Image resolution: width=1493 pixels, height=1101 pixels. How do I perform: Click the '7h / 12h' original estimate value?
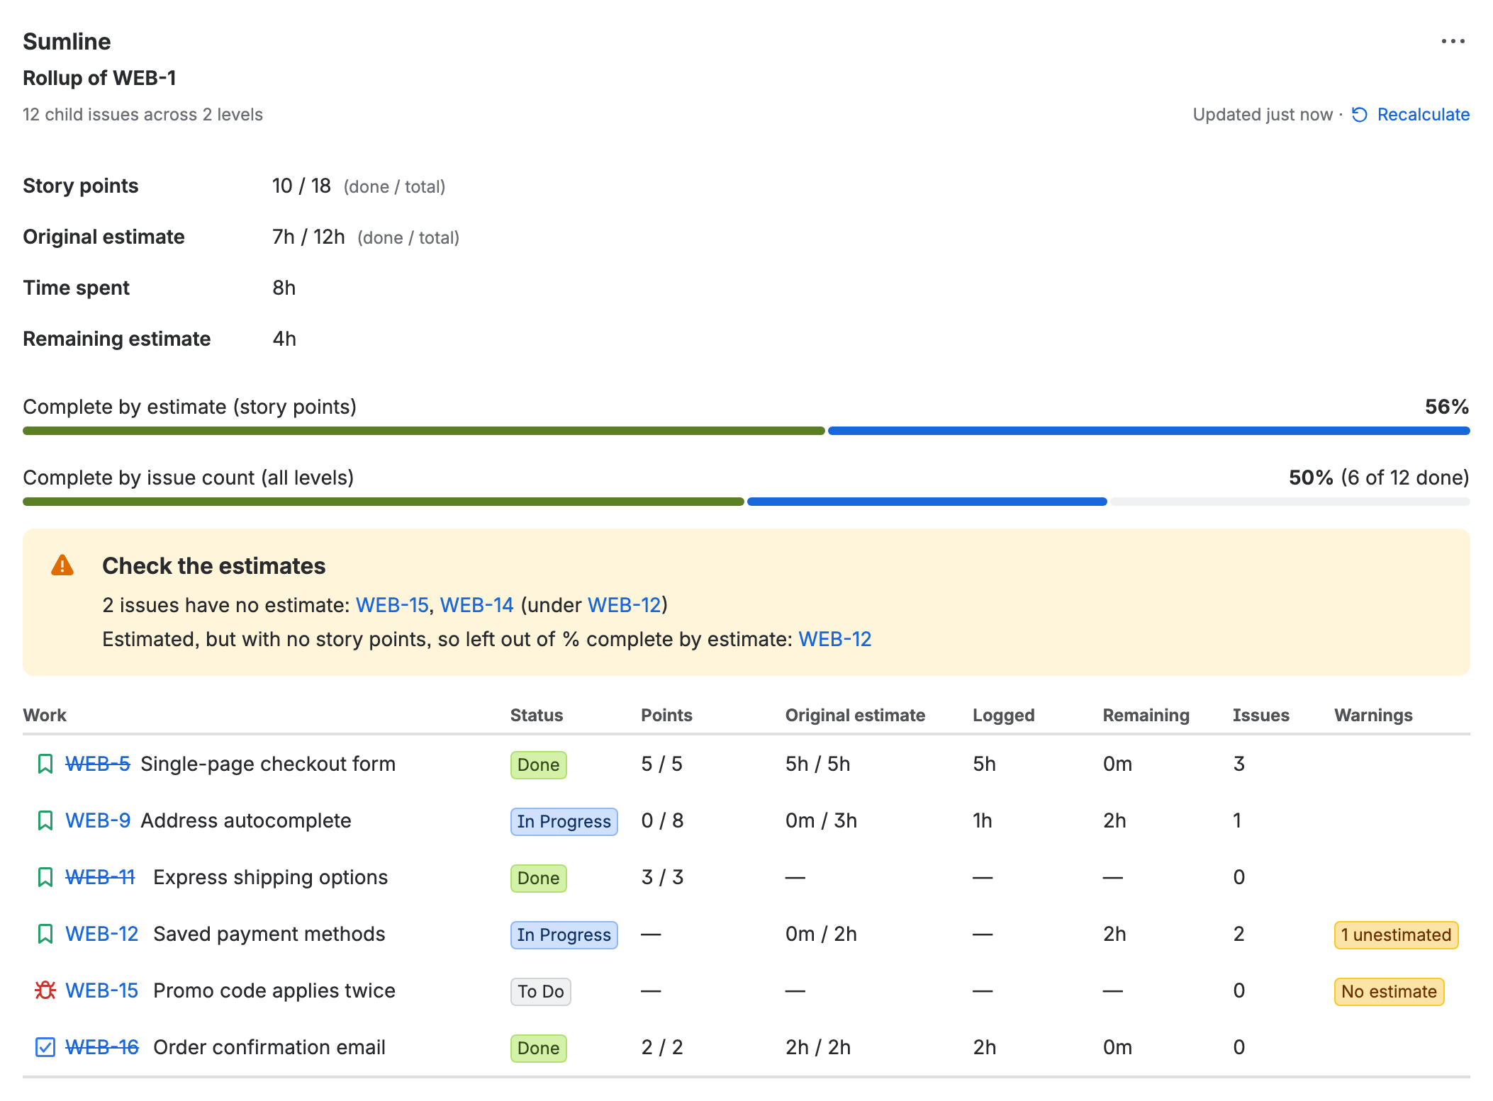(x=308, y=237)
